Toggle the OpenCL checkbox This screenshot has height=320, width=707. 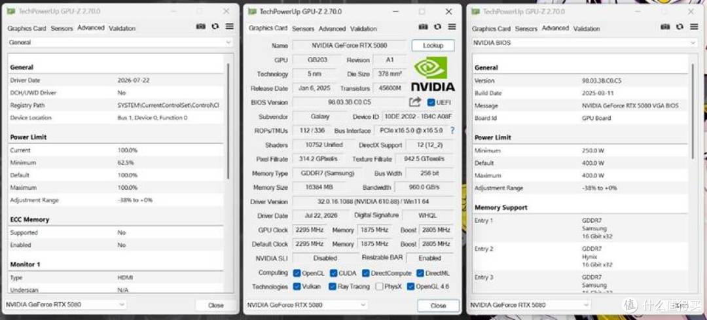tap(297, 273)
